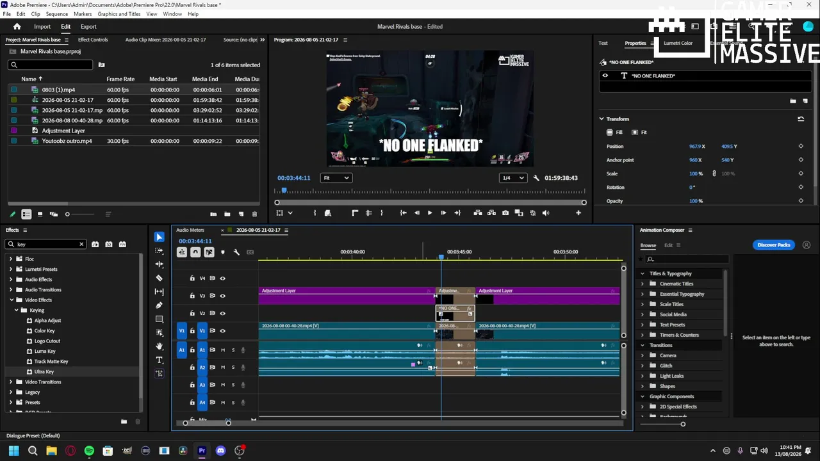Expand the Video Transitions folder
820x461 pixels.
11,382
